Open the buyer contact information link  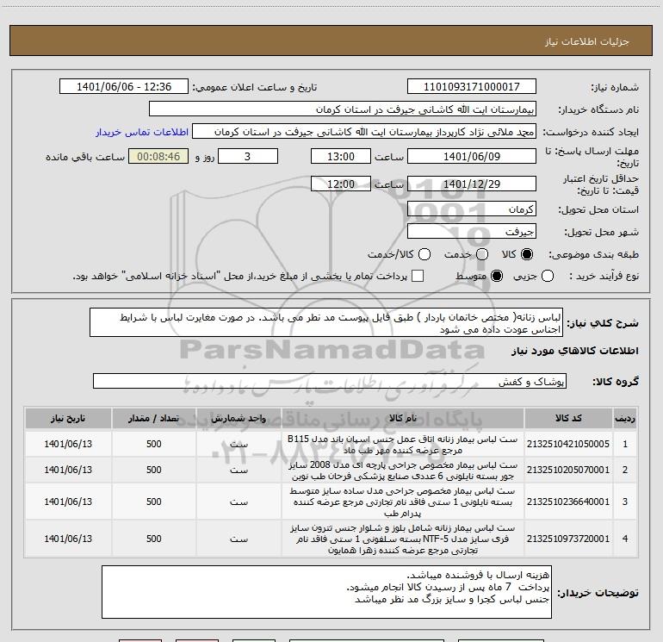coord(142,132)
